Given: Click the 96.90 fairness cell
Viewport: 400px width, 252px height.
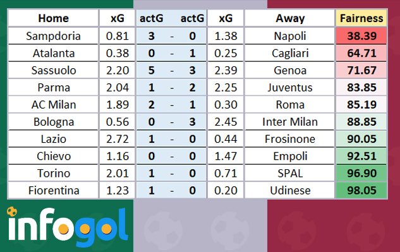Looking at the screenshot, I should (361, 173).
